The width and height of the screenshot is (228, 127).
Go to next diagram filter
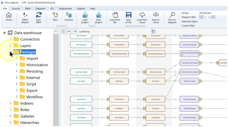pyautogui.click(x=209, y=17)
